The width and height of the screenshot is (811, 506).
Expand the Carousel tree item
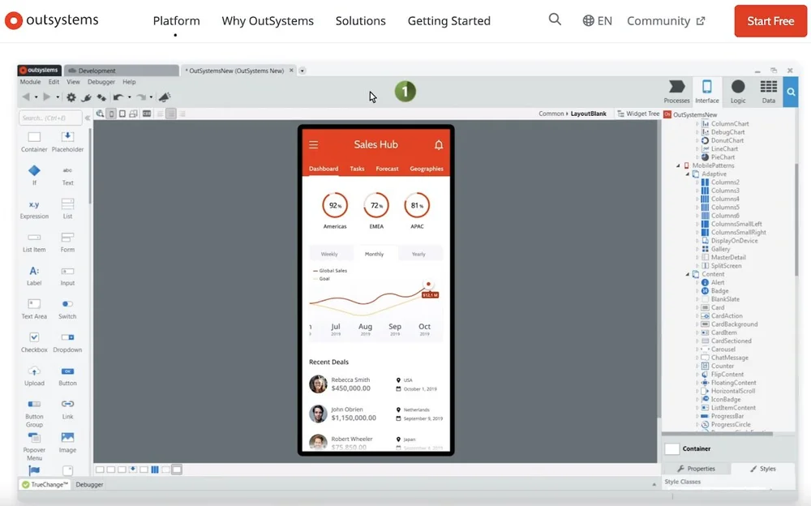pyautogui.click(x=697, y=349)
